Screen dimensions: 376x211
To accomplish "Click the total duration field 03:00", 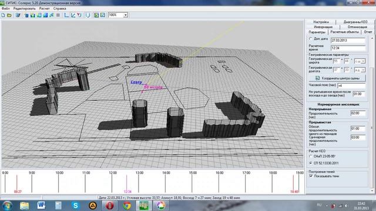I will (358, 138).
